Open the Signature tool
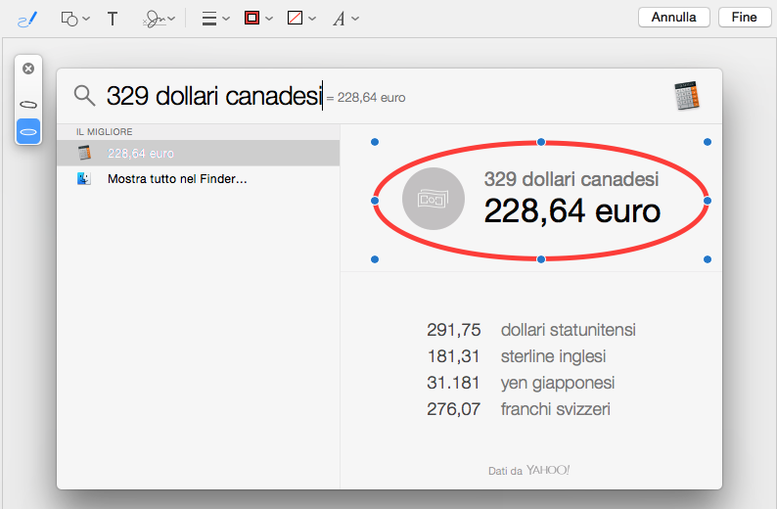The image size is (777, 509). coord(154,19)
